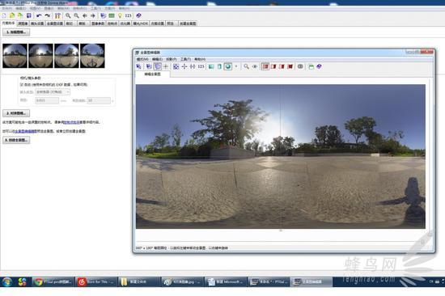This screenshot has height=296, width=445.
Task: Open numerical transform 123 icon in main toolbar
Action: tap(129, 15)
